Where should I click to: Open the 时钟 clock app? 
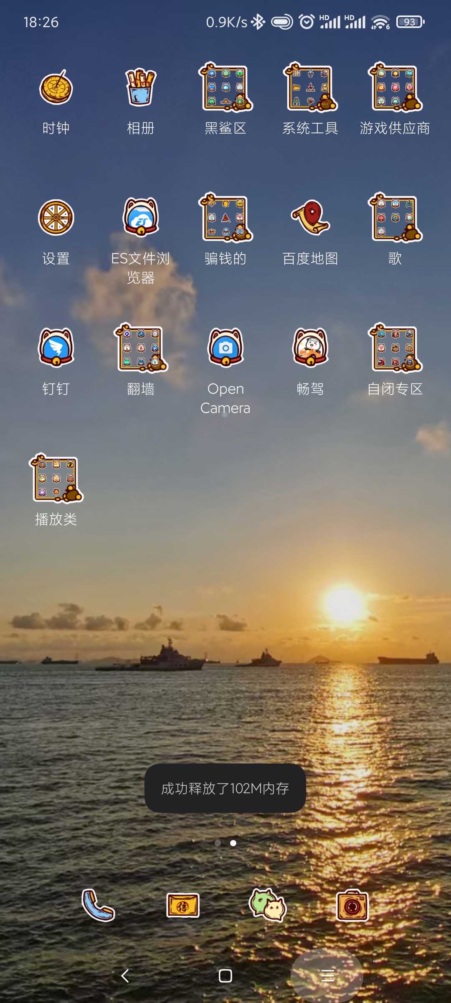click(56, 88)
